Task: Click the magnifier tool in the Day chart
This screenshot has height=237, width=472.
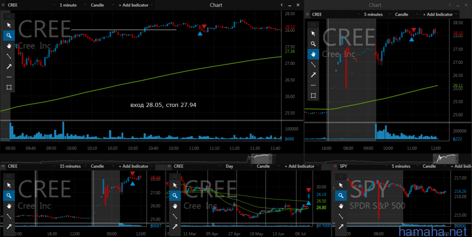Action: (x=175, y=196)
